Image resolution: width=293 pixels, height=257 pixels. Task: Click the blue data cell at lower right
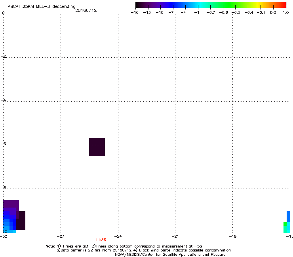[288, 217]
